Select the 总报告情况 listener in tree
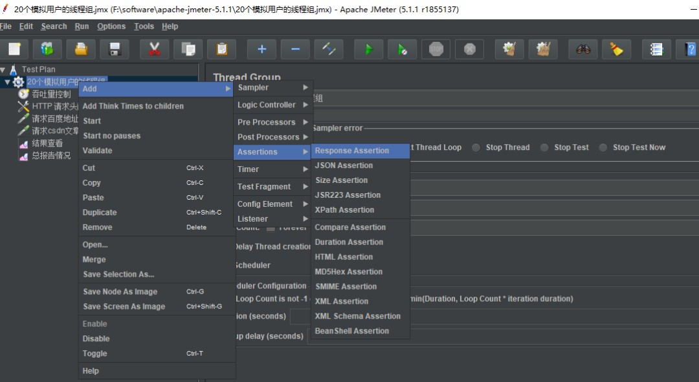Image resolution: width=699 pixels, height=382 pixels. click(x=51, y=155)
